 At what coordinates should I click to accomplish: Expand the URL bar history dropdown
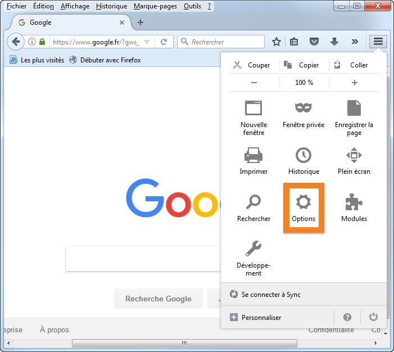(x=146, y=42)
